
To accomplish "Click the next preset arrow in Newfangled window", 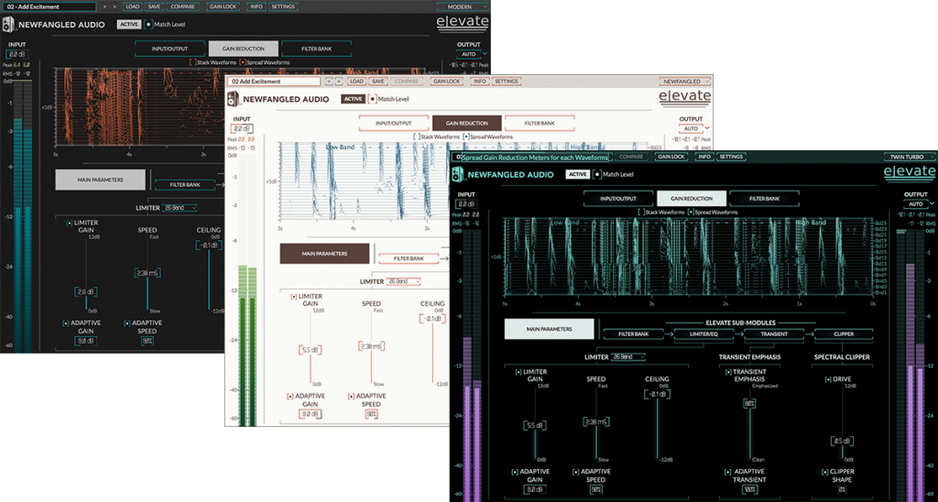I will click(339, 82).
